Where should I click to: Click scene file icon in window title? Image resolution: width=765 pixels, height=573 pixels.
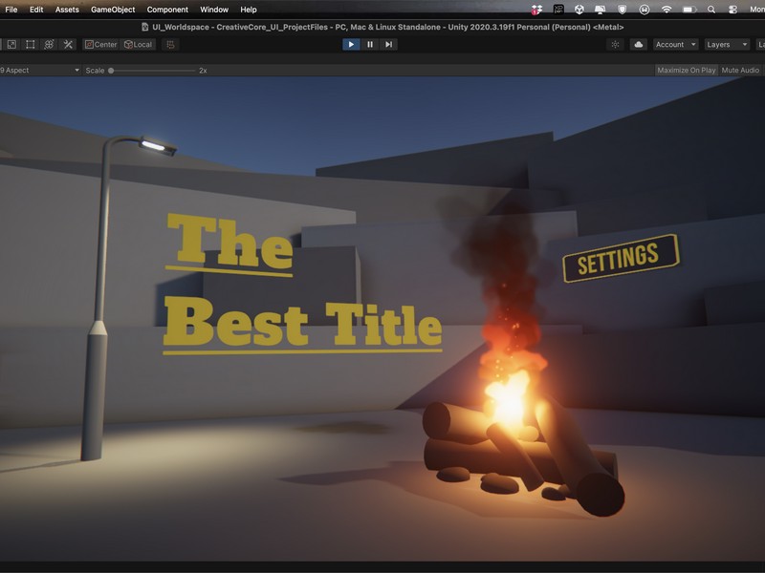coord(145,28)
